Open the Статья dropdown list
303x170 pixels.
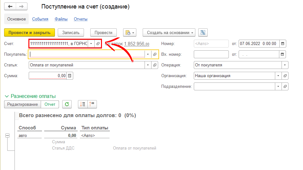(148, 65)
